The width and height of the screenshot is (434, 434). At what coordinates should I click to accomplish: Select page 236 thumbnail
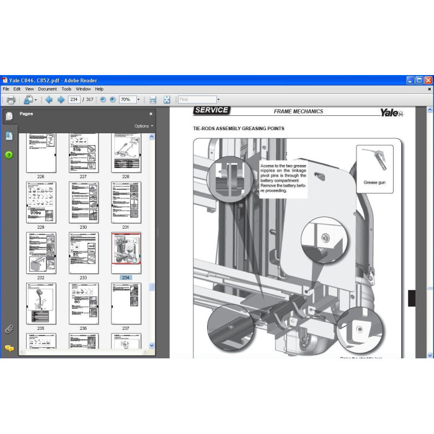click(84, 304)
